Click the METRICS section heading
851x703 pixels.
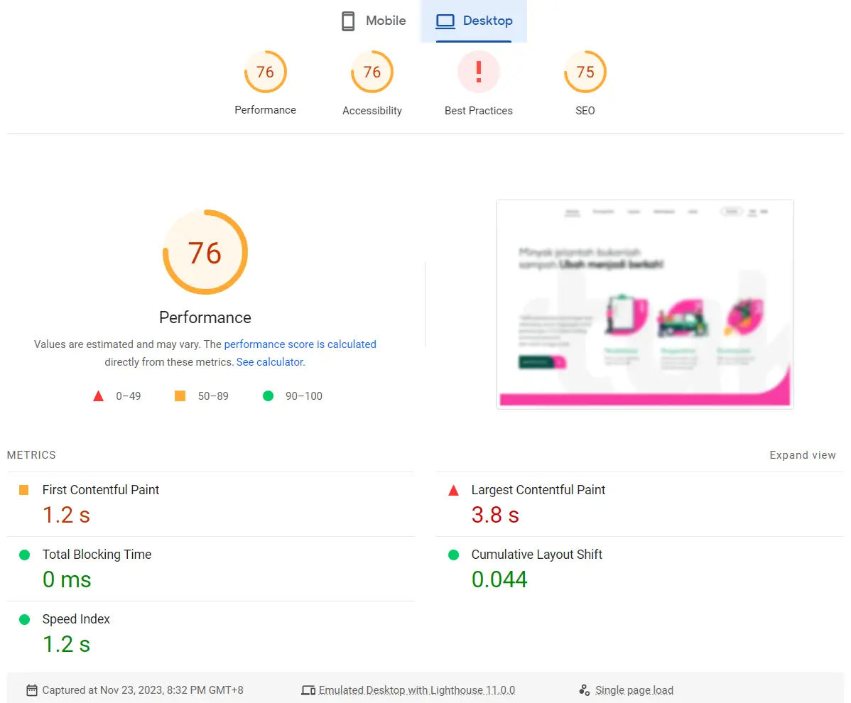(x=31, y=455)
